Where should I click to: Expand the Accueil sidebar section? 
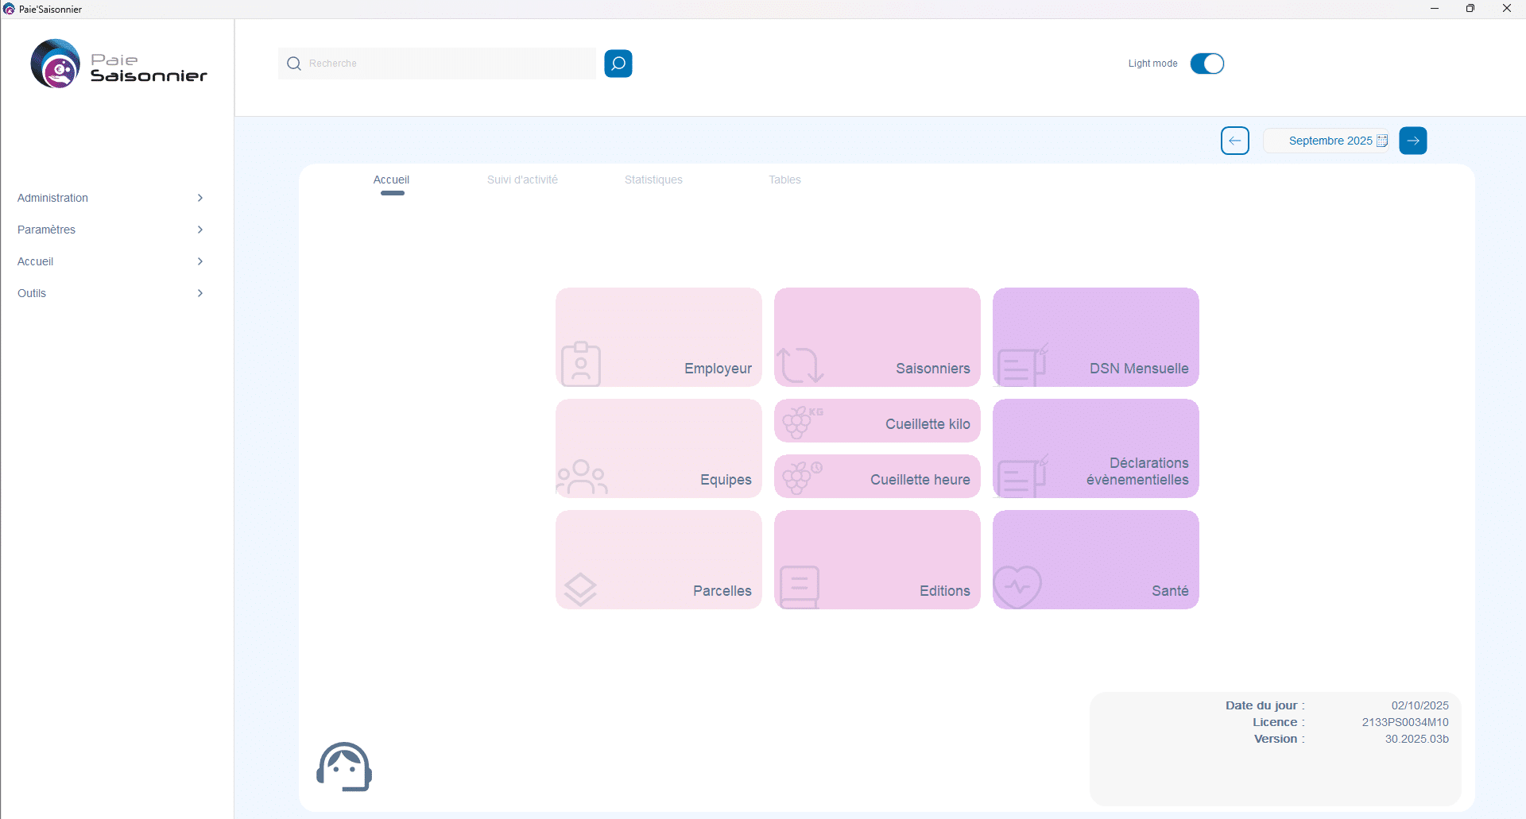pyautogui.click(x=110, y=261)
